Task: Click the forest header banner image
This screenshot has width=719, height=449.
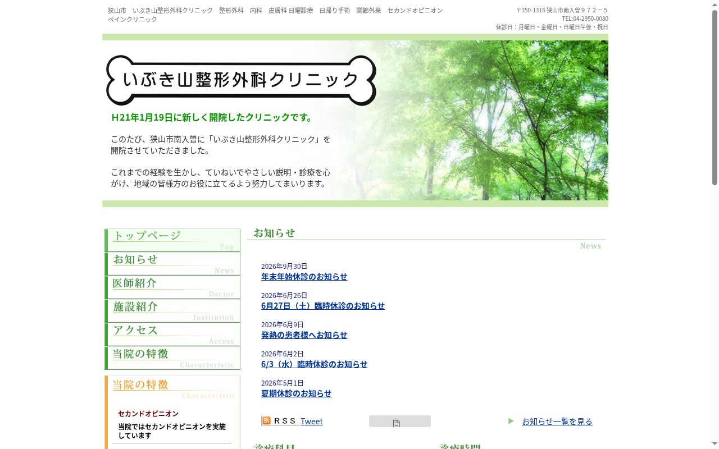Action: (x=355, y=120)
